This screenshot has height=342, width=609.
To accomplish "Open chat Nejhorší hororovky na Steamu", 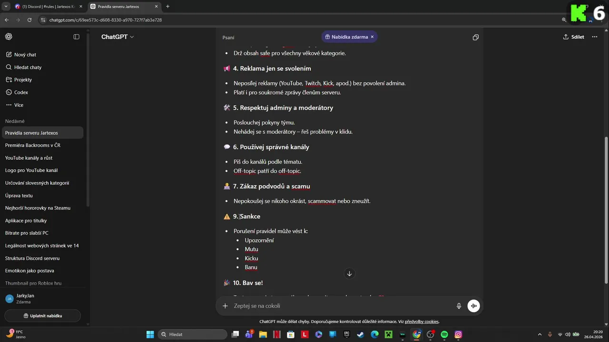I will [x=43, y=208].
